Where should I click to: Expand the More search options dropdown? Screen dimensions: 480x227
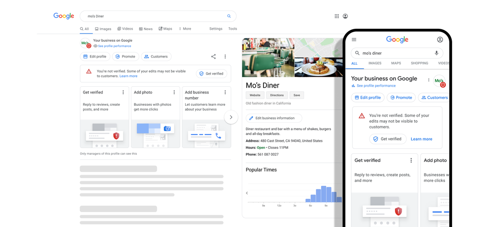coord(185,29)
